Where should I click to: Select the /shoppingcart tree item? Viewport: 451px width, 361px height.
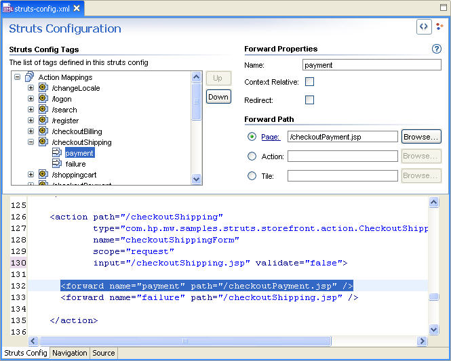[x=74, y=175]
